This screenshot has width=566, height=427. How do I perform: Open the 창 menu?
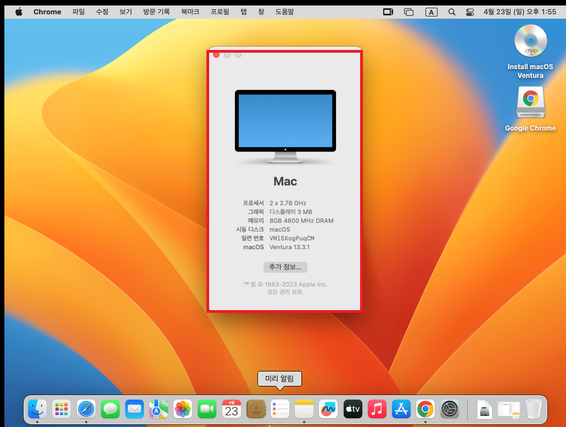(x=261, y=12)
